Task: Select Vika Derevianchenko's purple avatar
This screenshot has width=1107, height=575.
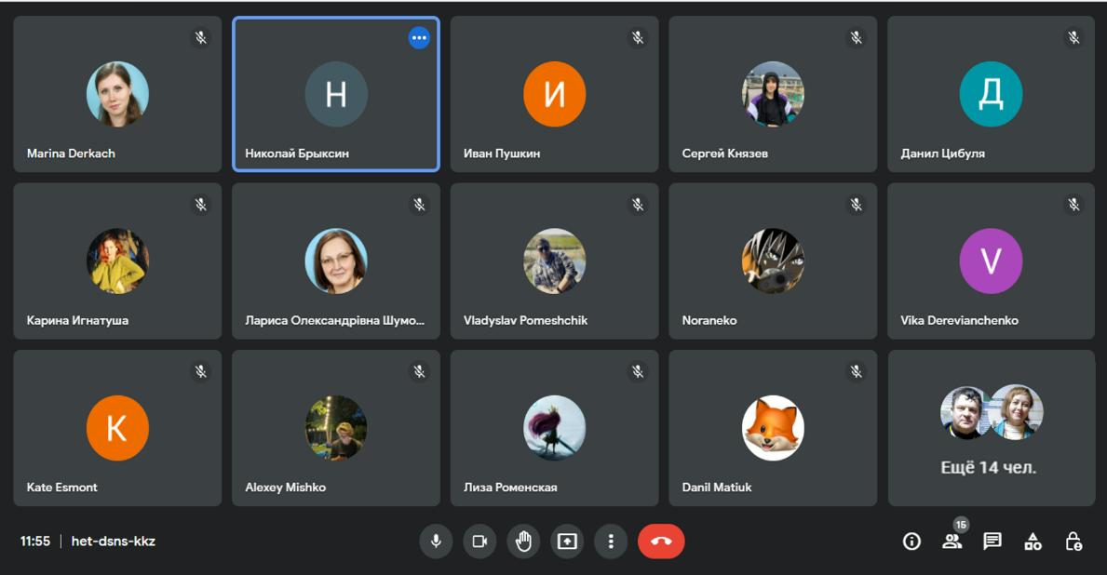Action: pos(991,261)
